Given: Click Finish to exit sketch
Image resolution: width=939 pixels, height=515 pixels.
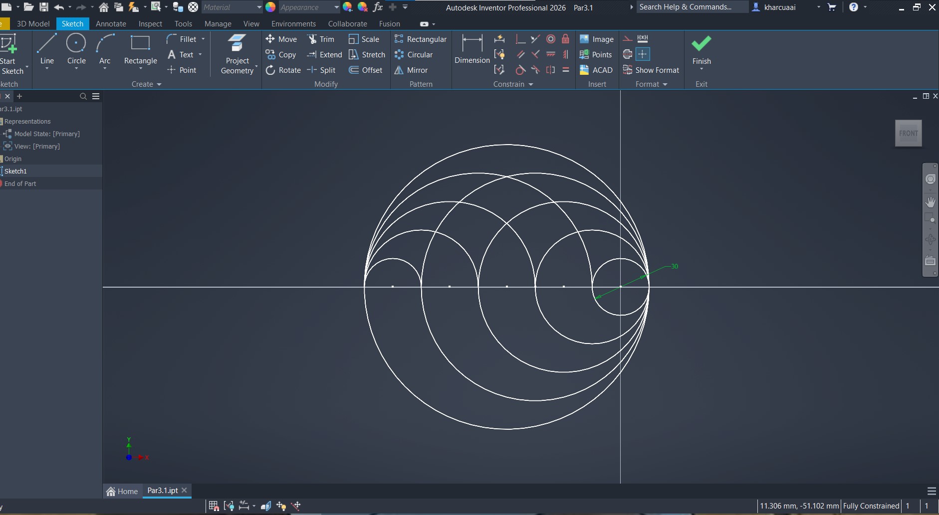Looking at the screenshot, I should point(701,49).
